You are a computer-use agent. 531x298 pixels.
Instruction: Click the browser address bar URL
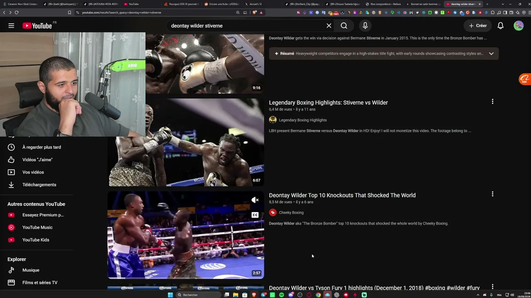click(122, 12)
